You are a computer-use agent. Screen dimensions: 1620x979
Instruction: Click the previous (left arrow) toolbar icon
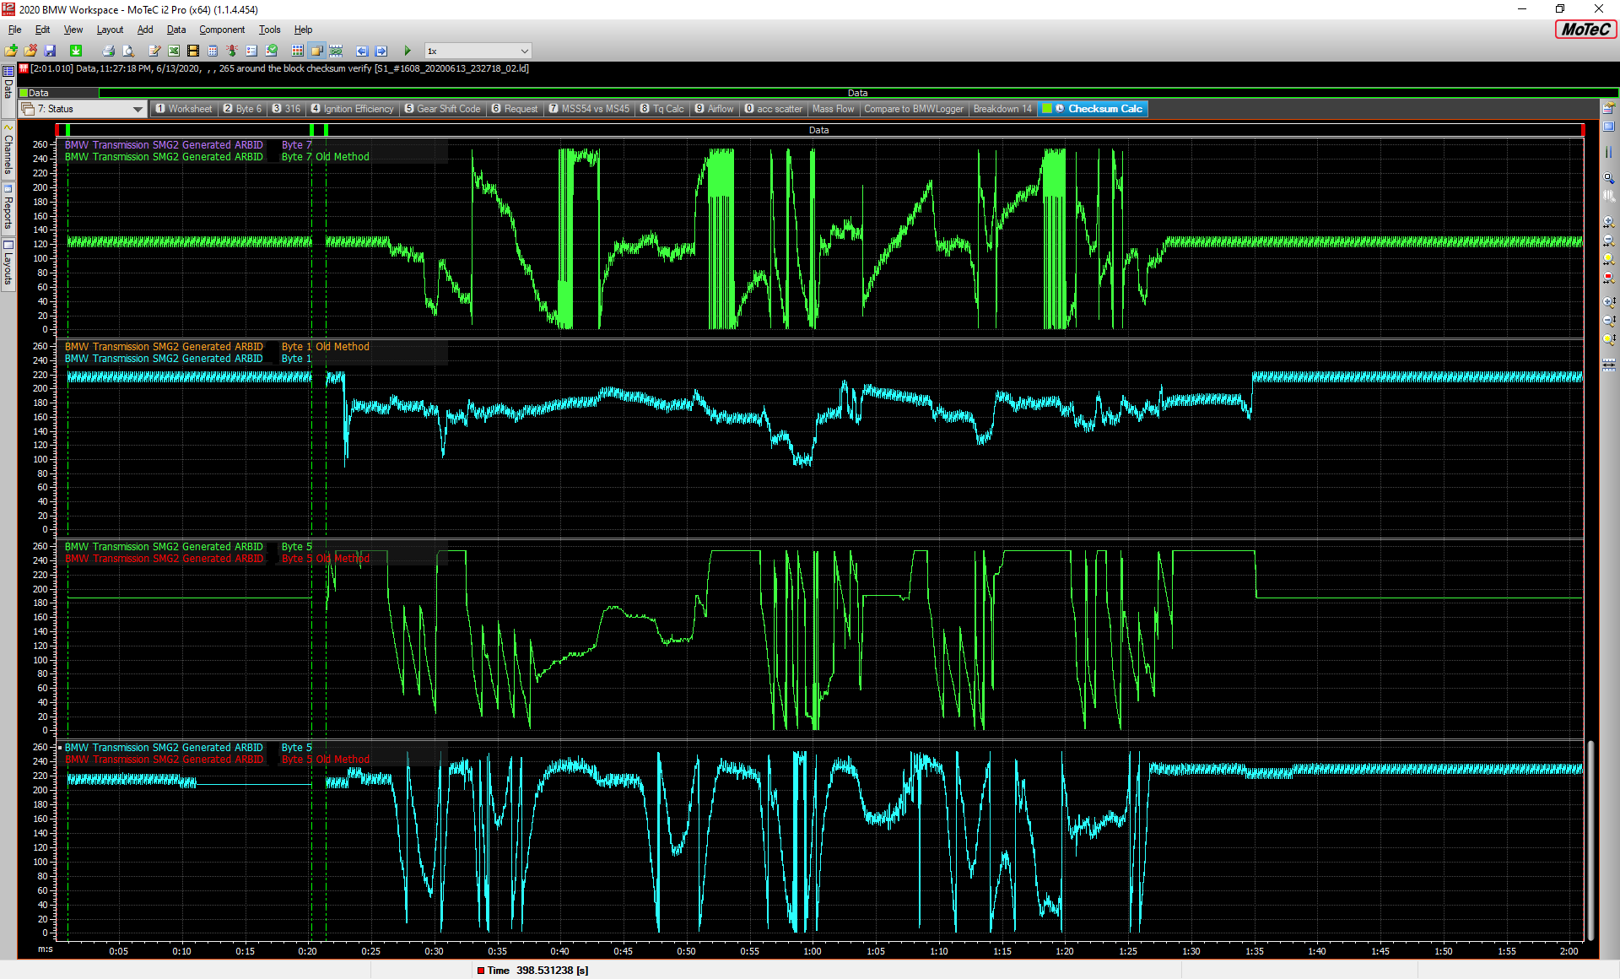coord(362,51)
